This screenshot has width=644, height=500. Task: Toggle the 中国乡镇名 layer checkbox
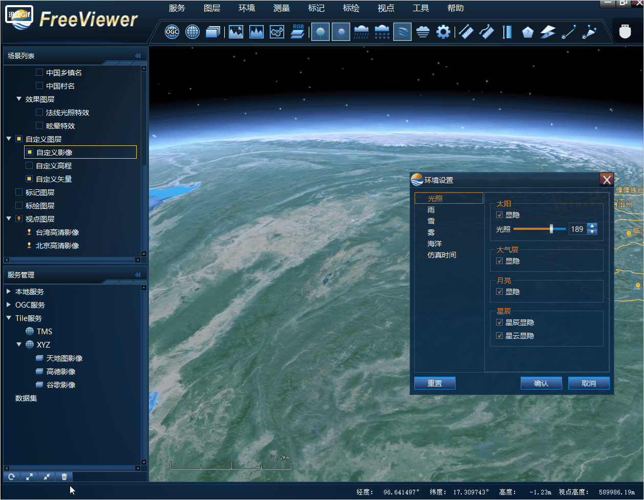[x=39, y=73]
